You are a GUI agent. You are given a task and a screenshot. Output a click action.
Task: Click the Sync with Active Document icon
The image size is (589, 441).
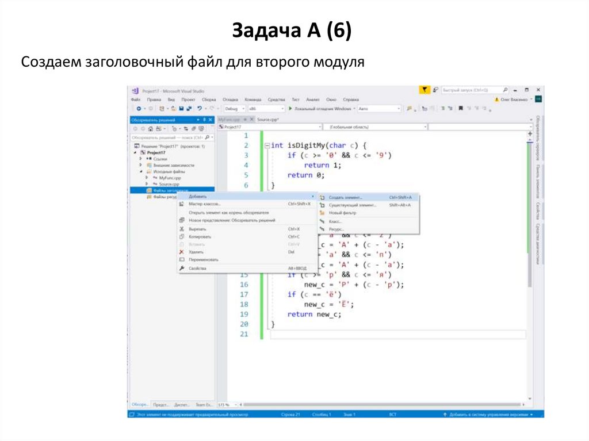[186, 129]
